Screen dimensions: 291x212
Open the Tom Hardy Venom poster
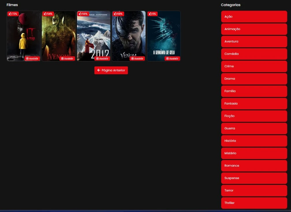(x=129, y=36)
